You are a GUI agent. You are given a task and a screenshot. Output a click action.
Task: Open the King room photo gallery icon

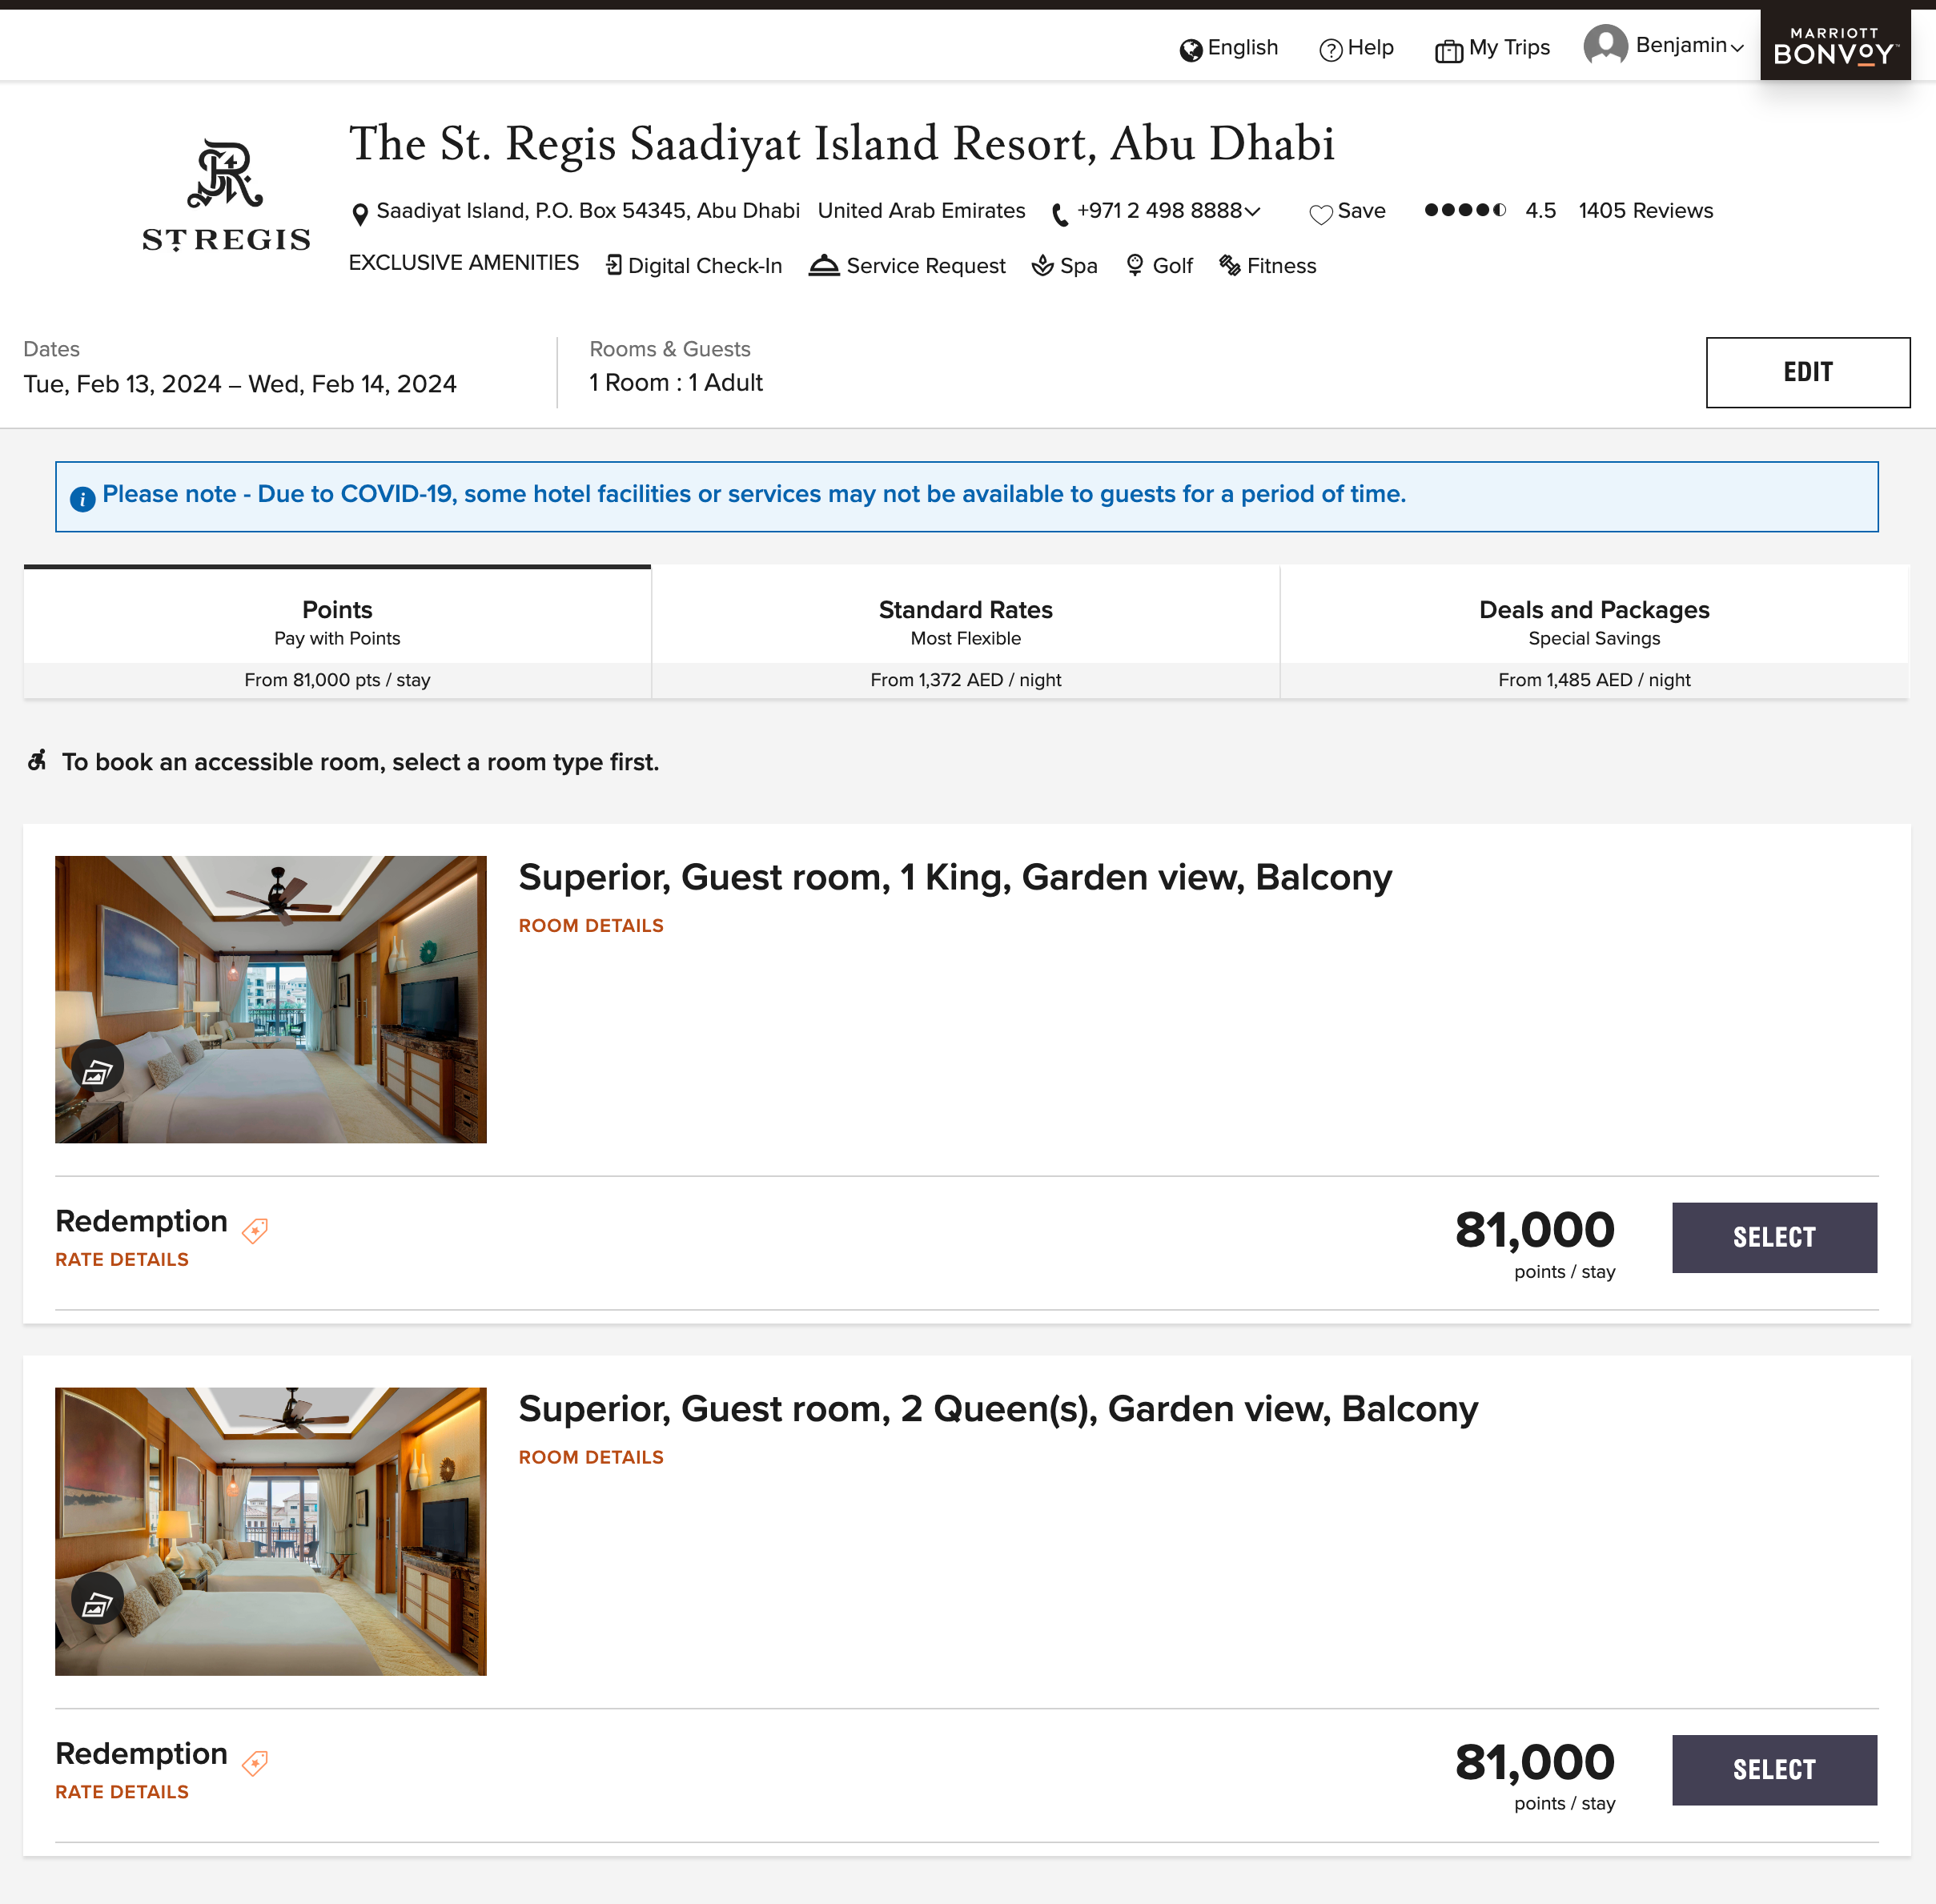98,1067
